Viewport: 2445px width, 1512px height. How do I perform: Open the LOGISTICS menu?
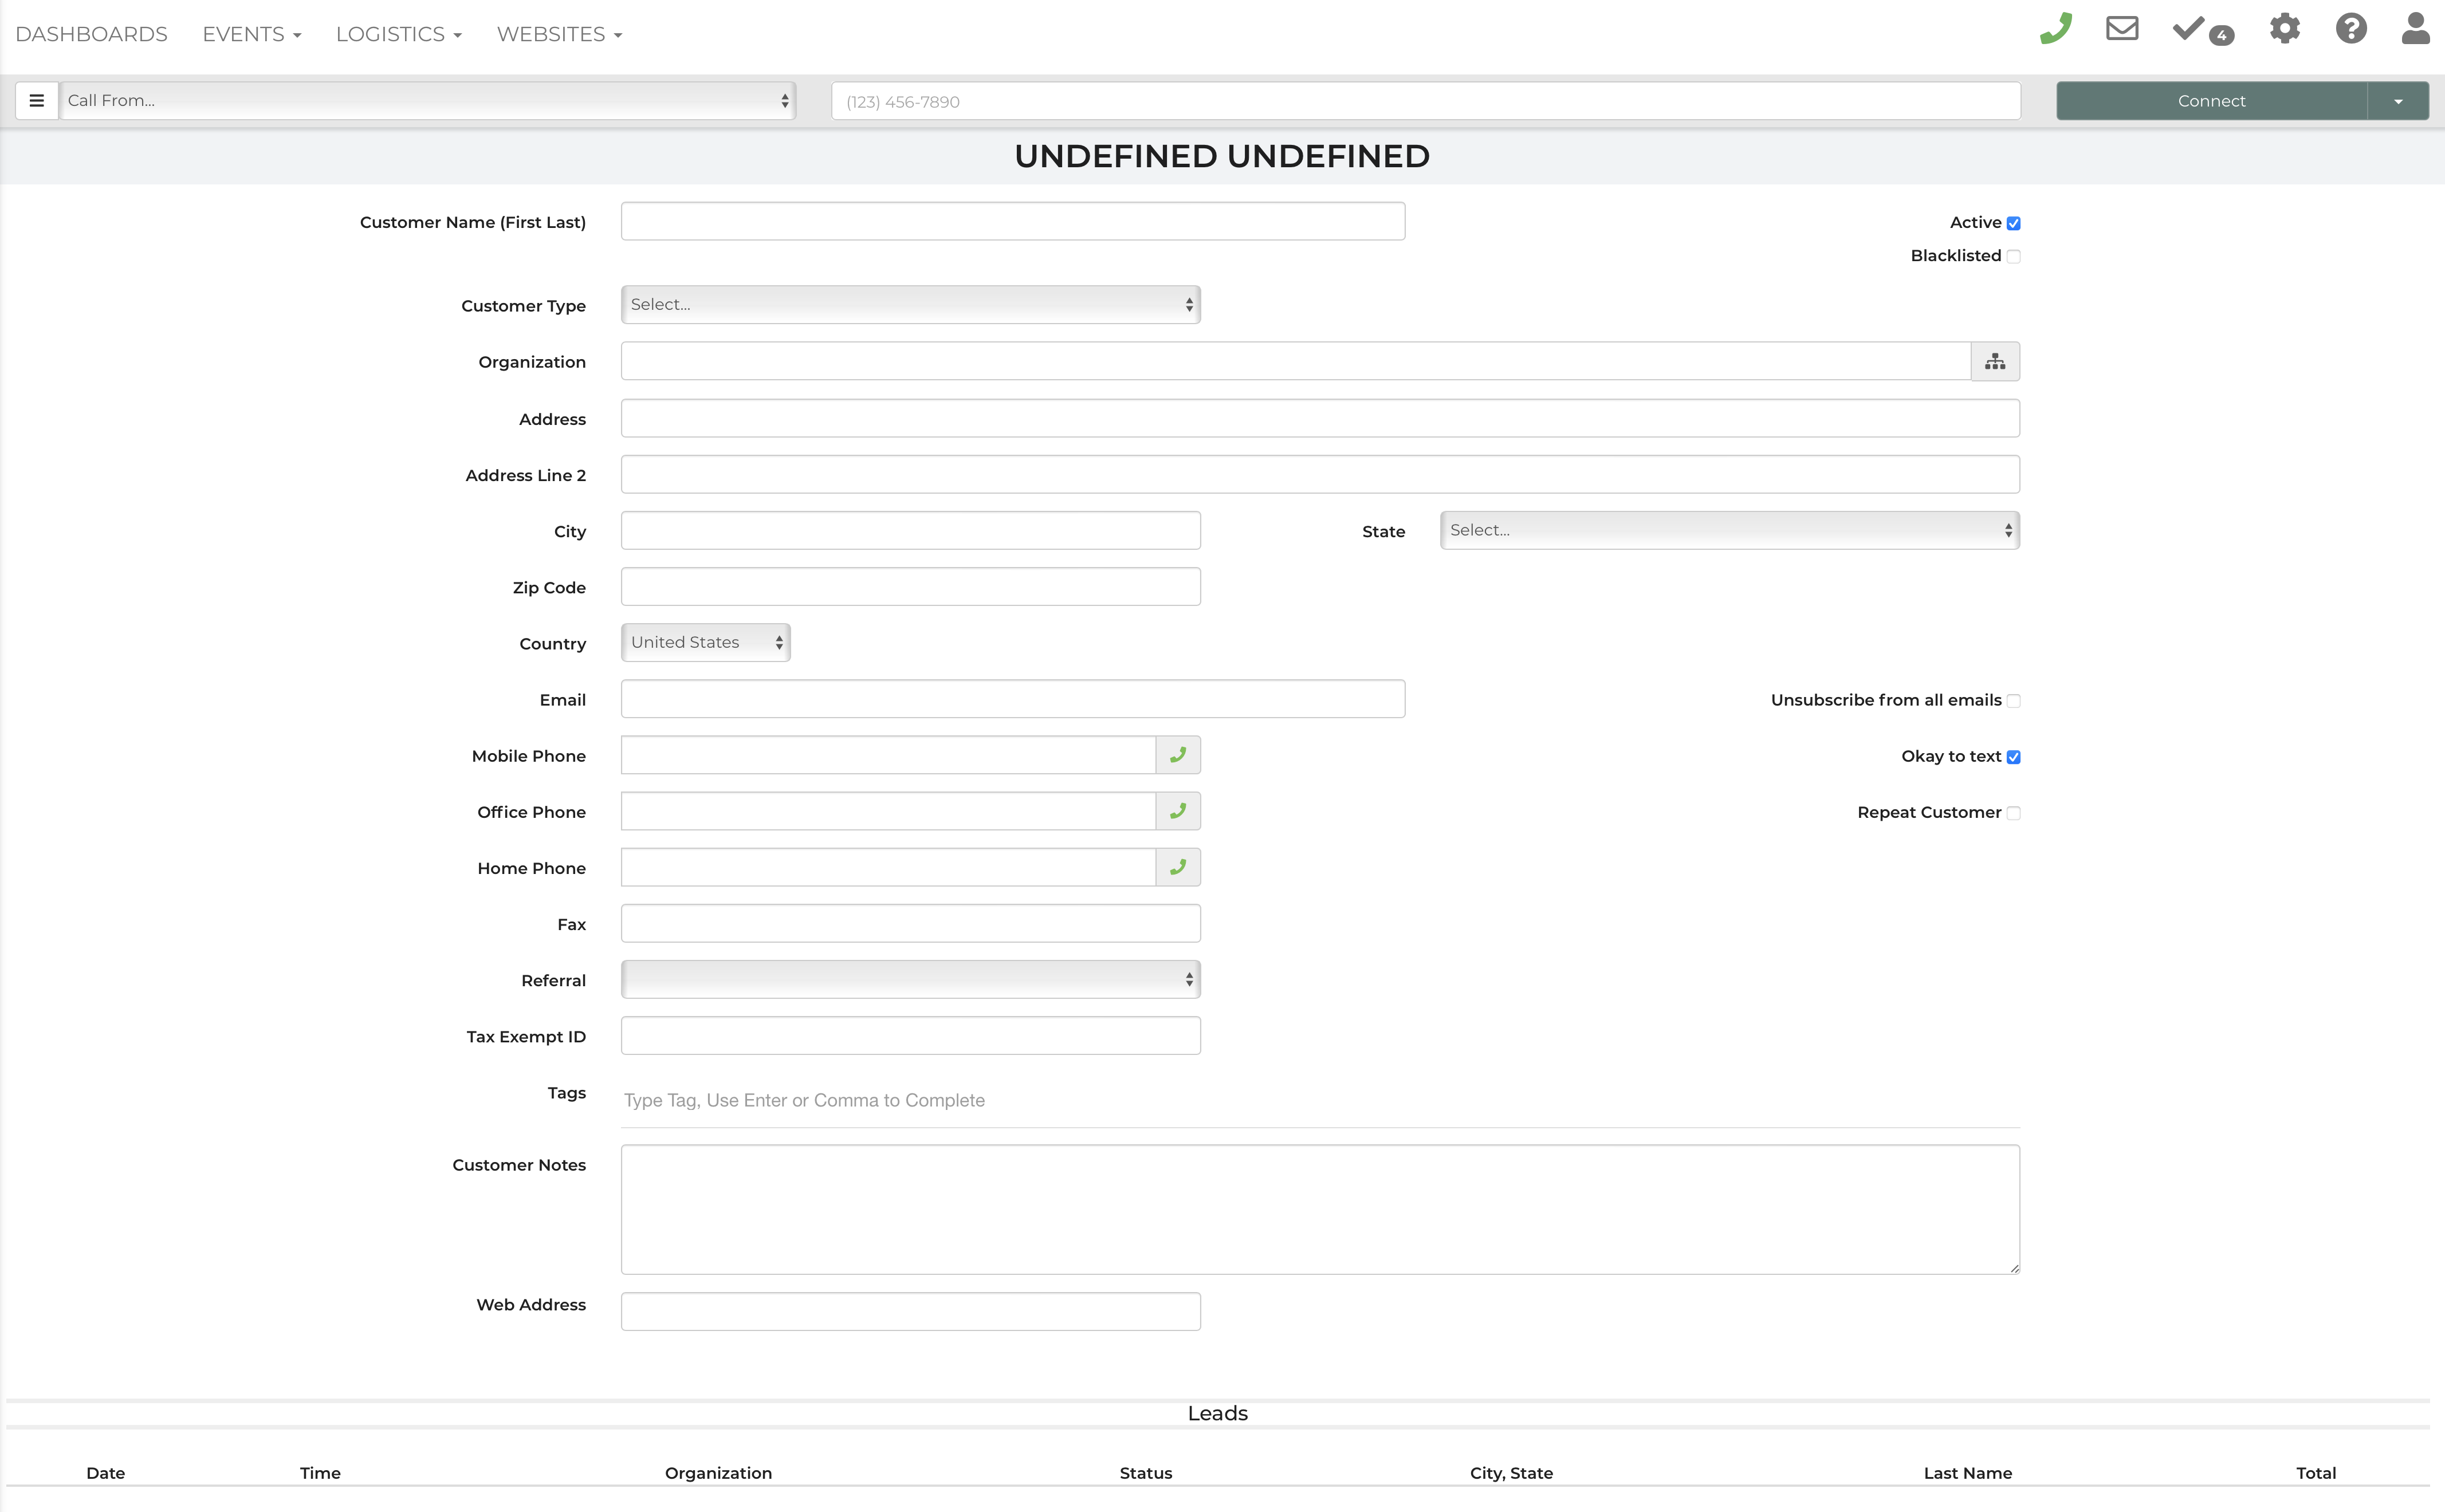click(398, 35)
